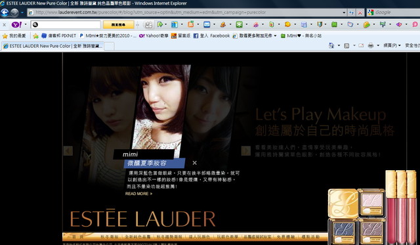420x245 pixels.
Task: Open the recent pages dropdown beside Forward
Action: click(22, 12)
